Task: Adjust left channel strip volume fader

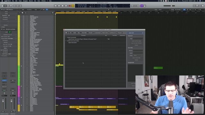Action: (x=3, y=101)
